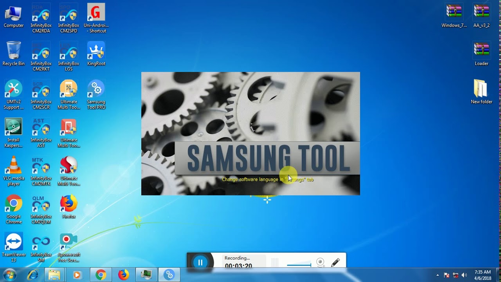Select the AA_v3_2 RAR archive
The image size is (501, 282).
(481, 16)
